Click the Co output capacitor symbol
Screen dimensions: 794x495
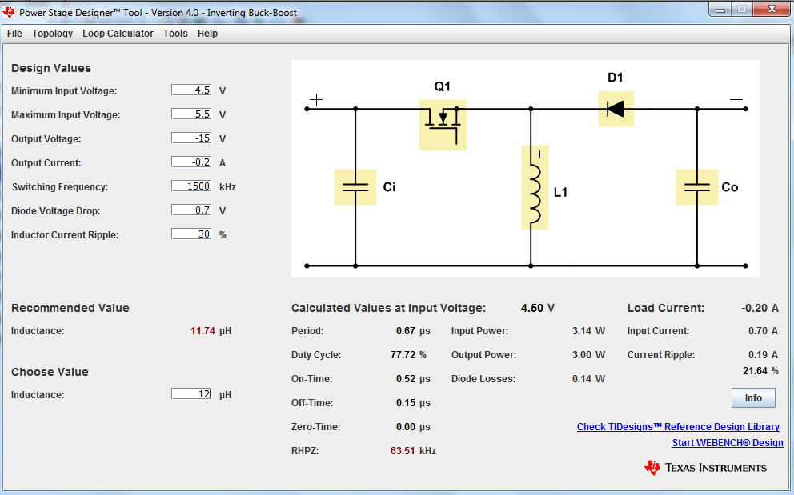(x=697, y=187)
